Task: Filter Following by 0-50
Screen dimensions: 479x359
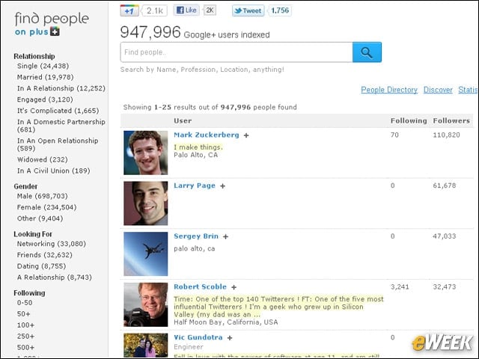Action: [x=25, y=303]
